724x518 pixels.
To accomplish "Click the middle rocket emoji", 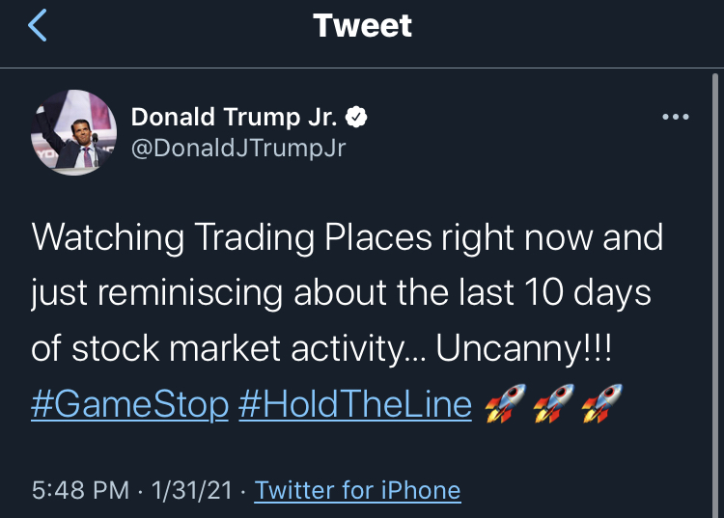I will (x=553, y=401).
